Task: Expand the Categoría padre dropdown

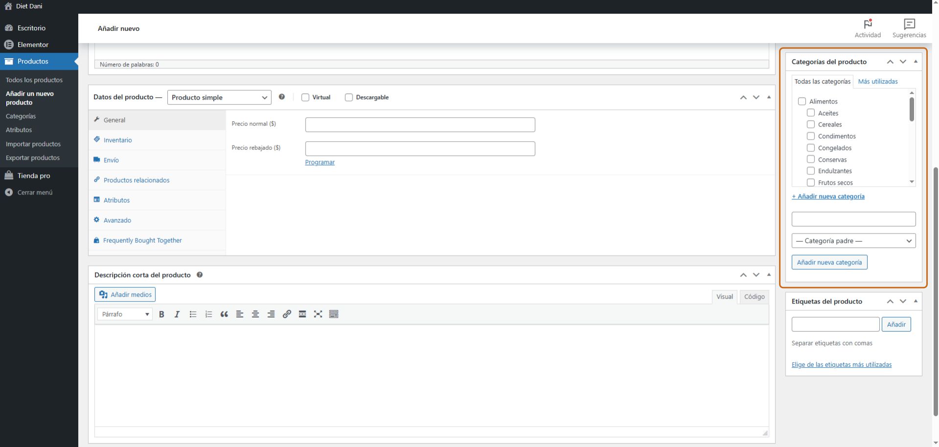Action: [x=853, y=241]
